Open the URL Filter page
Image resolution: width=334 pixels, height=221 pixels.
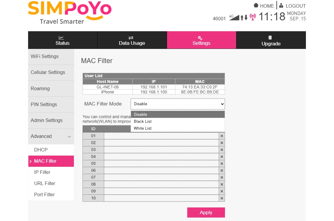coord(45,183)
